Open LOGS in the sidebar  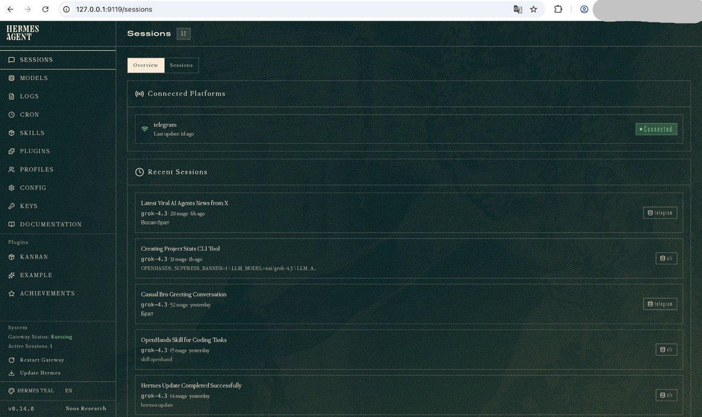click(58, 97)
